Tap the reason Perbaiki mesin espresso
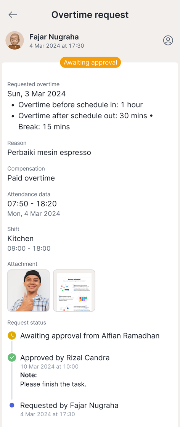 coord(49,153)
